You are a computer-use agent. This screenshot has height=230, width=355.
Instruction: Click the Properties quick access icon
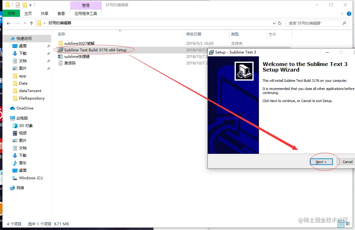[18, 5]
